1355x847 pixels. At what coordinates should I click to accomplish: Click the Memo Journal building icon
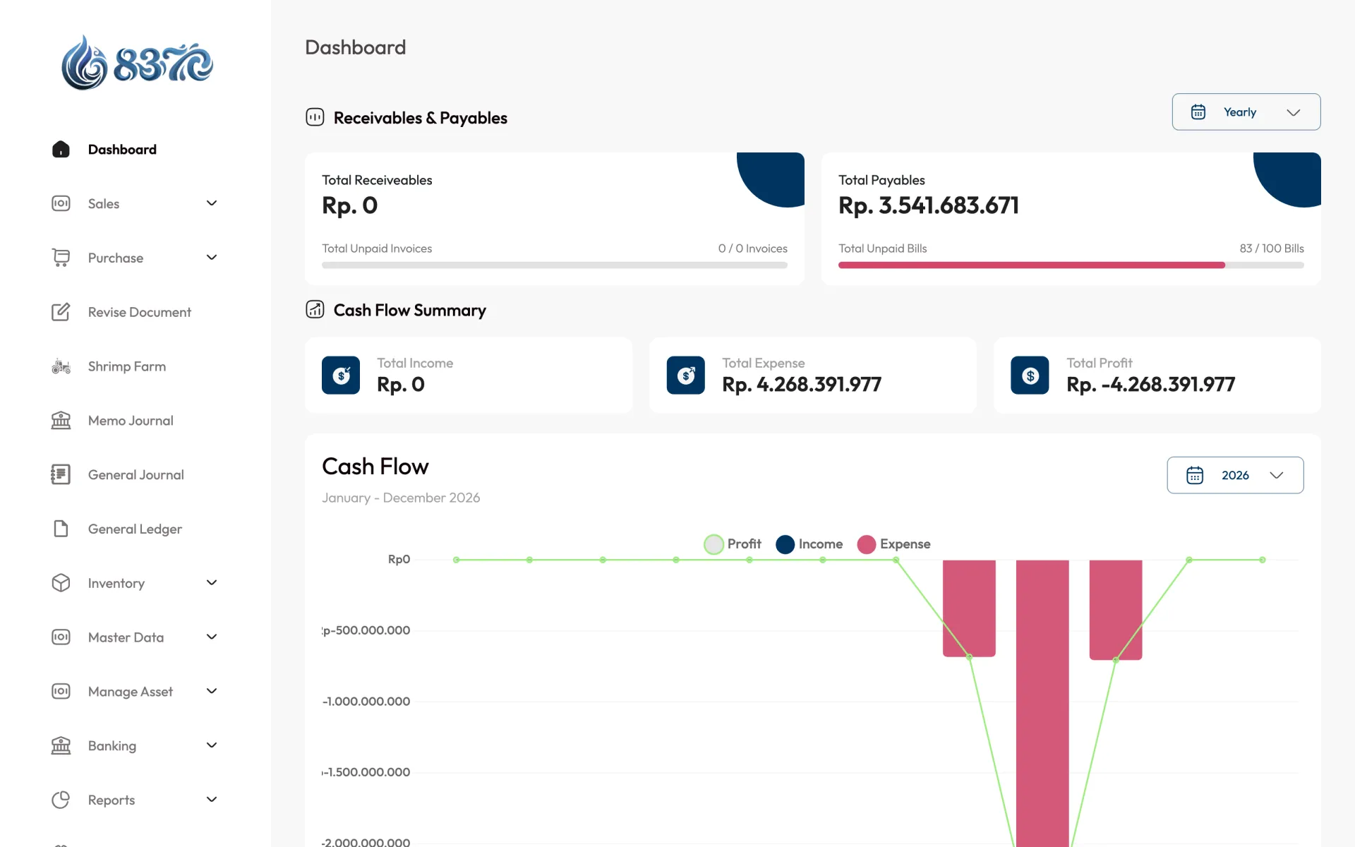click(61, 421)
